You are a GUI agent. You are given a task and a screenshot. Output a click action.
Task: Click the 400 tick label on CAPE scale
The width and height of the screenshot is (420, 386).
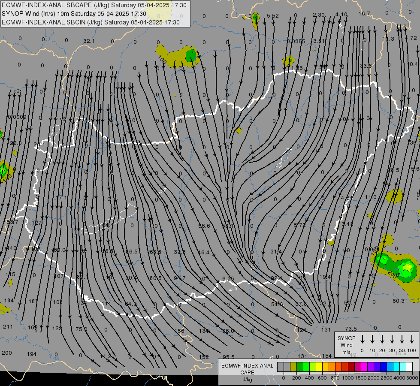(309, 378)
